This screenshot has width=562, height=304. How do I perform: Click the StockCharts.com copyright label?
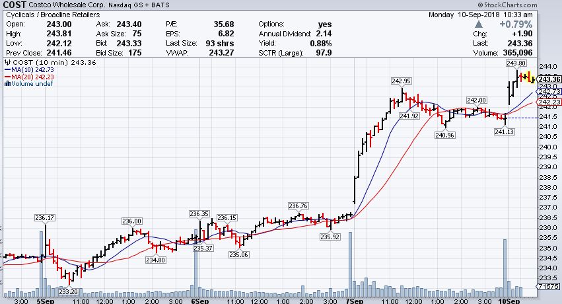508,5
